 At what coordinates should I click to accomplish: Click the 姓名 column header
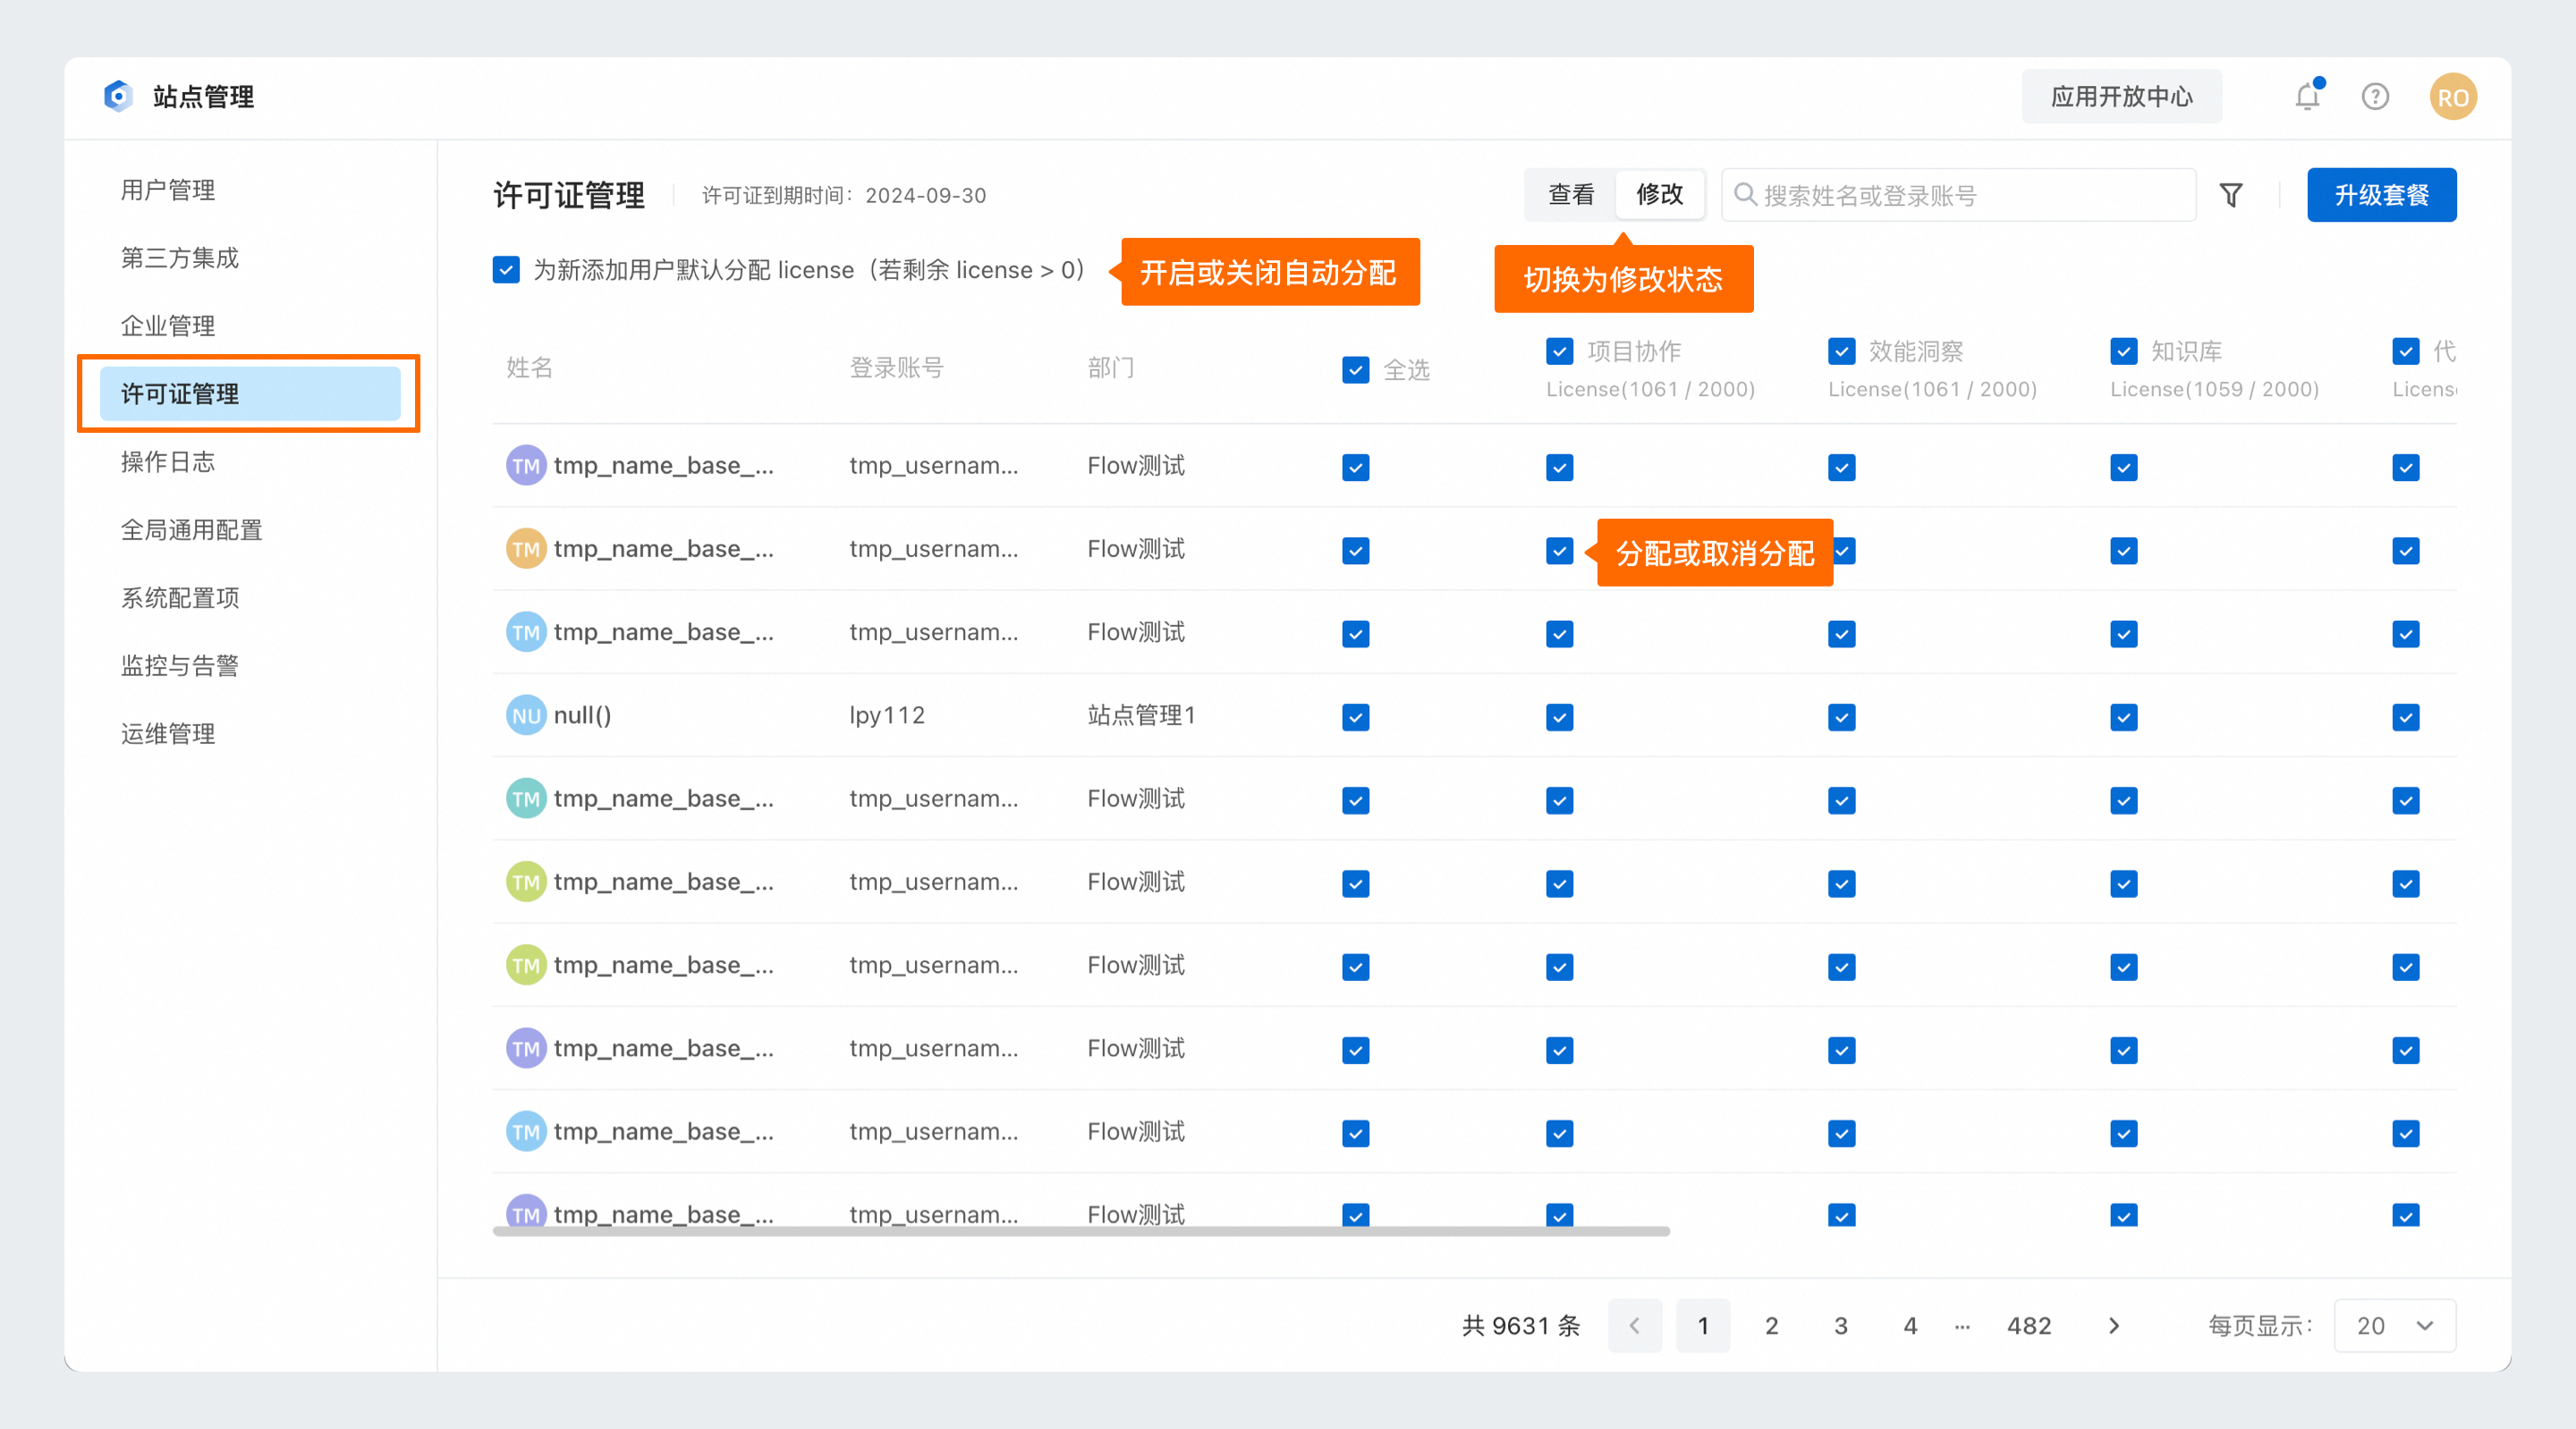530,368
